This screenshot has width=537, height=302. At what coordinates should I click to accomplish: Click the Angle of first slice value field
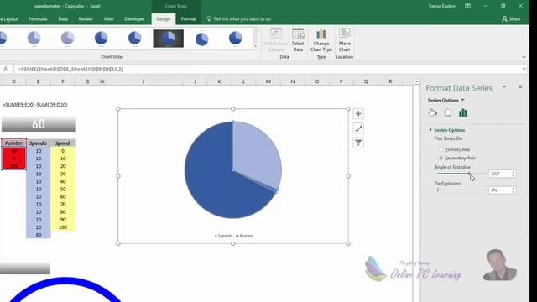500,174
